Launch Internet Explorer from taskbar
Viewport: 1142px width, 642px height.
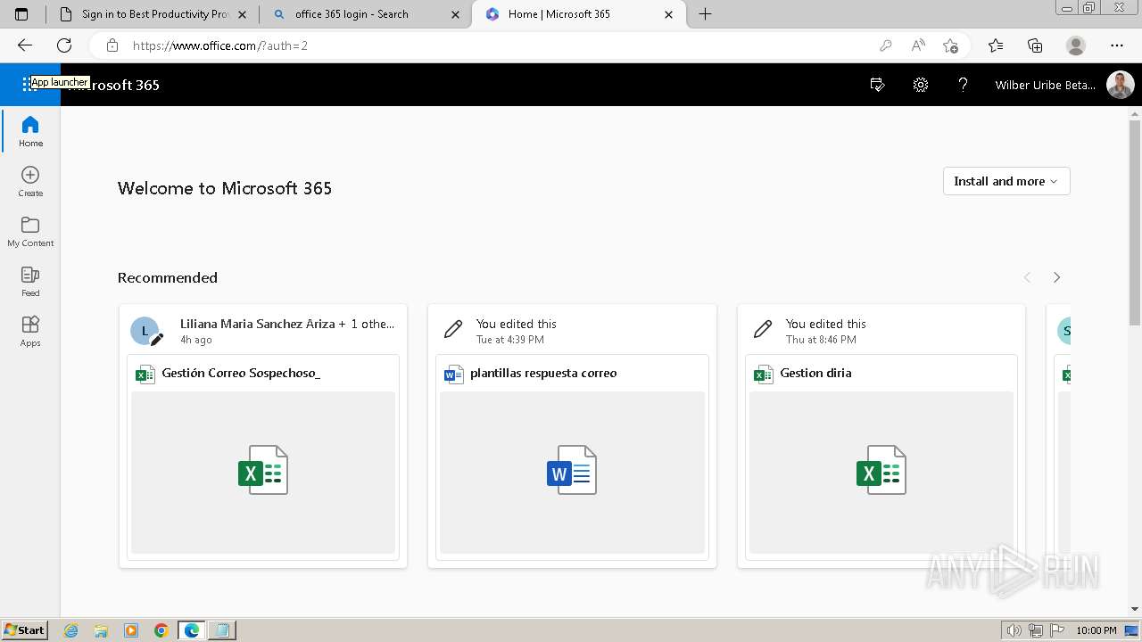coord(71,630)
